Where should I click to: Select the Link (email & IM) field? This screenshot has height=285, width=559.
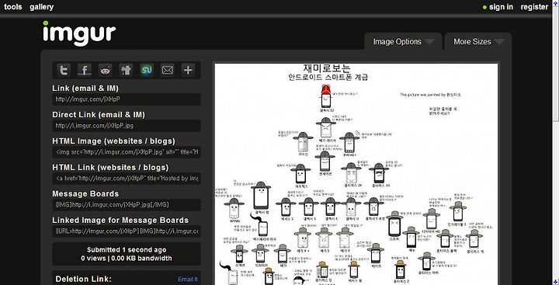127,99
